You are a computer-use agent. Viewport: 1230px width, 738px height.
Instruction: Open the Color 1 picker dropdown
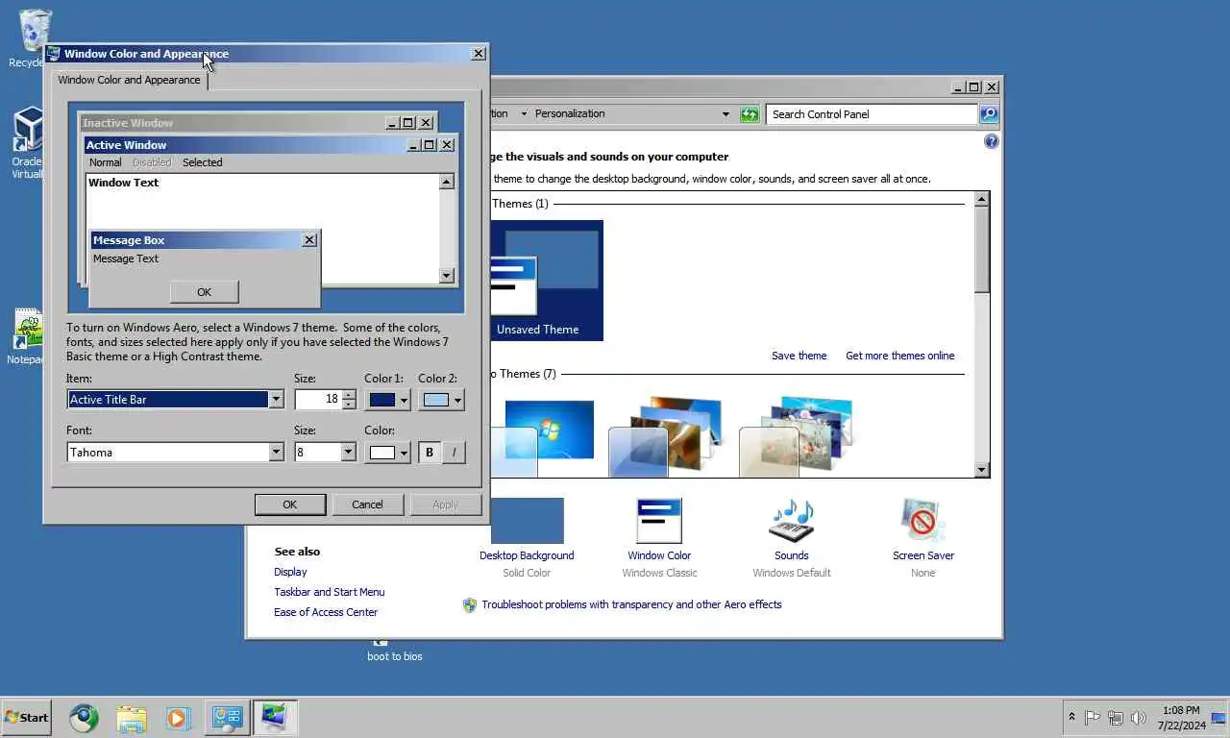(x=386, y=399)
